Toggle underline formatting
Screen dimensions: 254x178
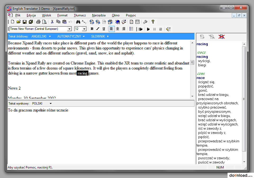click(104, 29)
